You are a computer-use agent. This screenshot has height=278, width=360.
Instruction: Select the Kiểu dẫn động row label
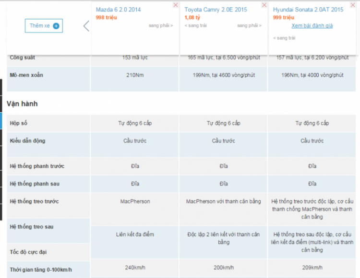[x=27, y=141]
